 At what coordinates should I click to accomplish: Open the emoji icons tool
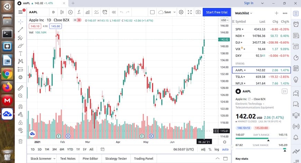point(20,77)
